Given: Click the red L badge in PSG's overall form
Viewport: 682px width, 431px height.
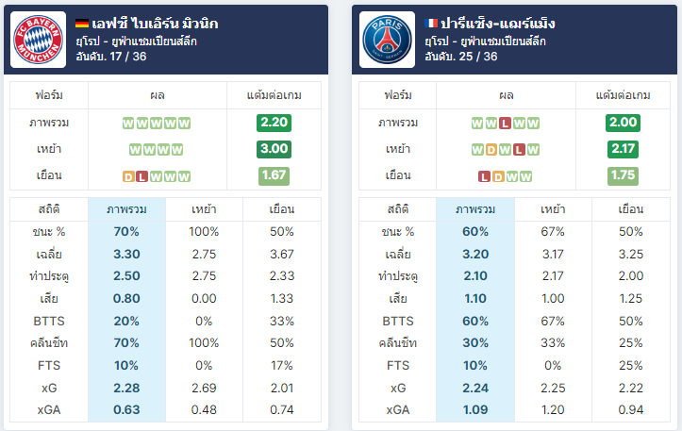Looking at the screenshot, I should click(x=505, y=124).
